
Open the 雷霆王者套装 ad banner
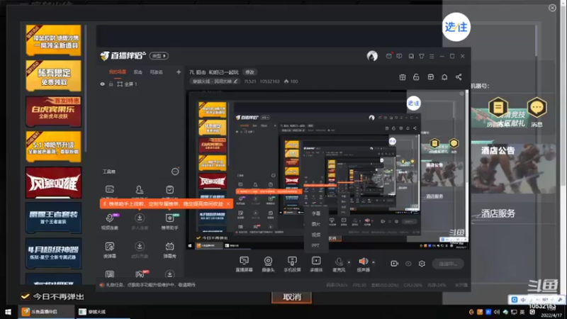point(54,218)
